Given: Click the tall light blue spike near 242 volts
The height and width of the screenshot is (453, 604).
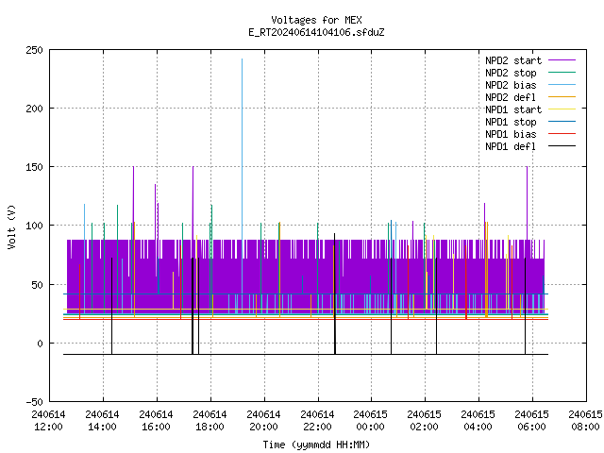Looking at the screenshot, I should coord(242,154).
